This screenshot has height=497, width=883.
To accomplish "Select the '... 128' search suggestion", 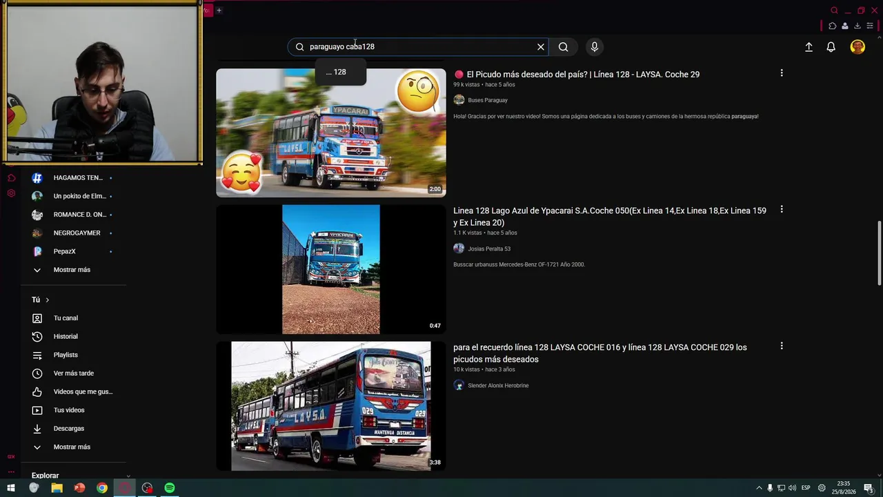I will (341, 72).
